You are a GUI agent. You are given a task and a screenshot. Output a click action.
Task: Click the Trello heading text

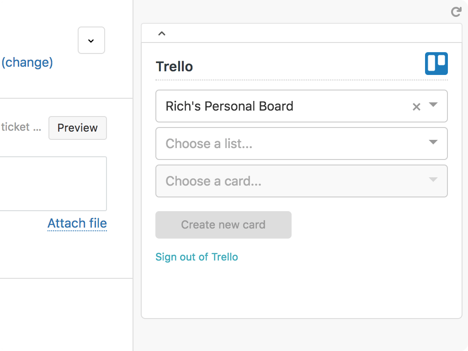(x=174, y=67)
